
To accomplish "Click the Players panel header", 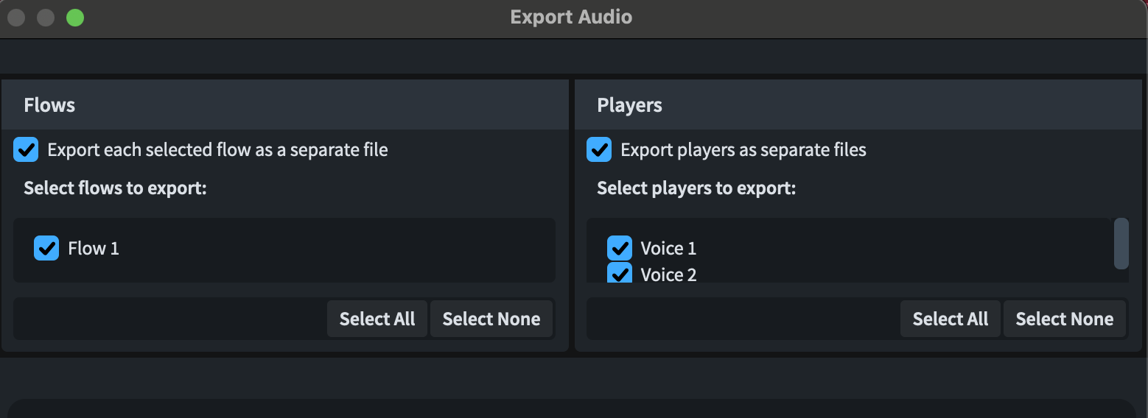I will coord(858,104).
